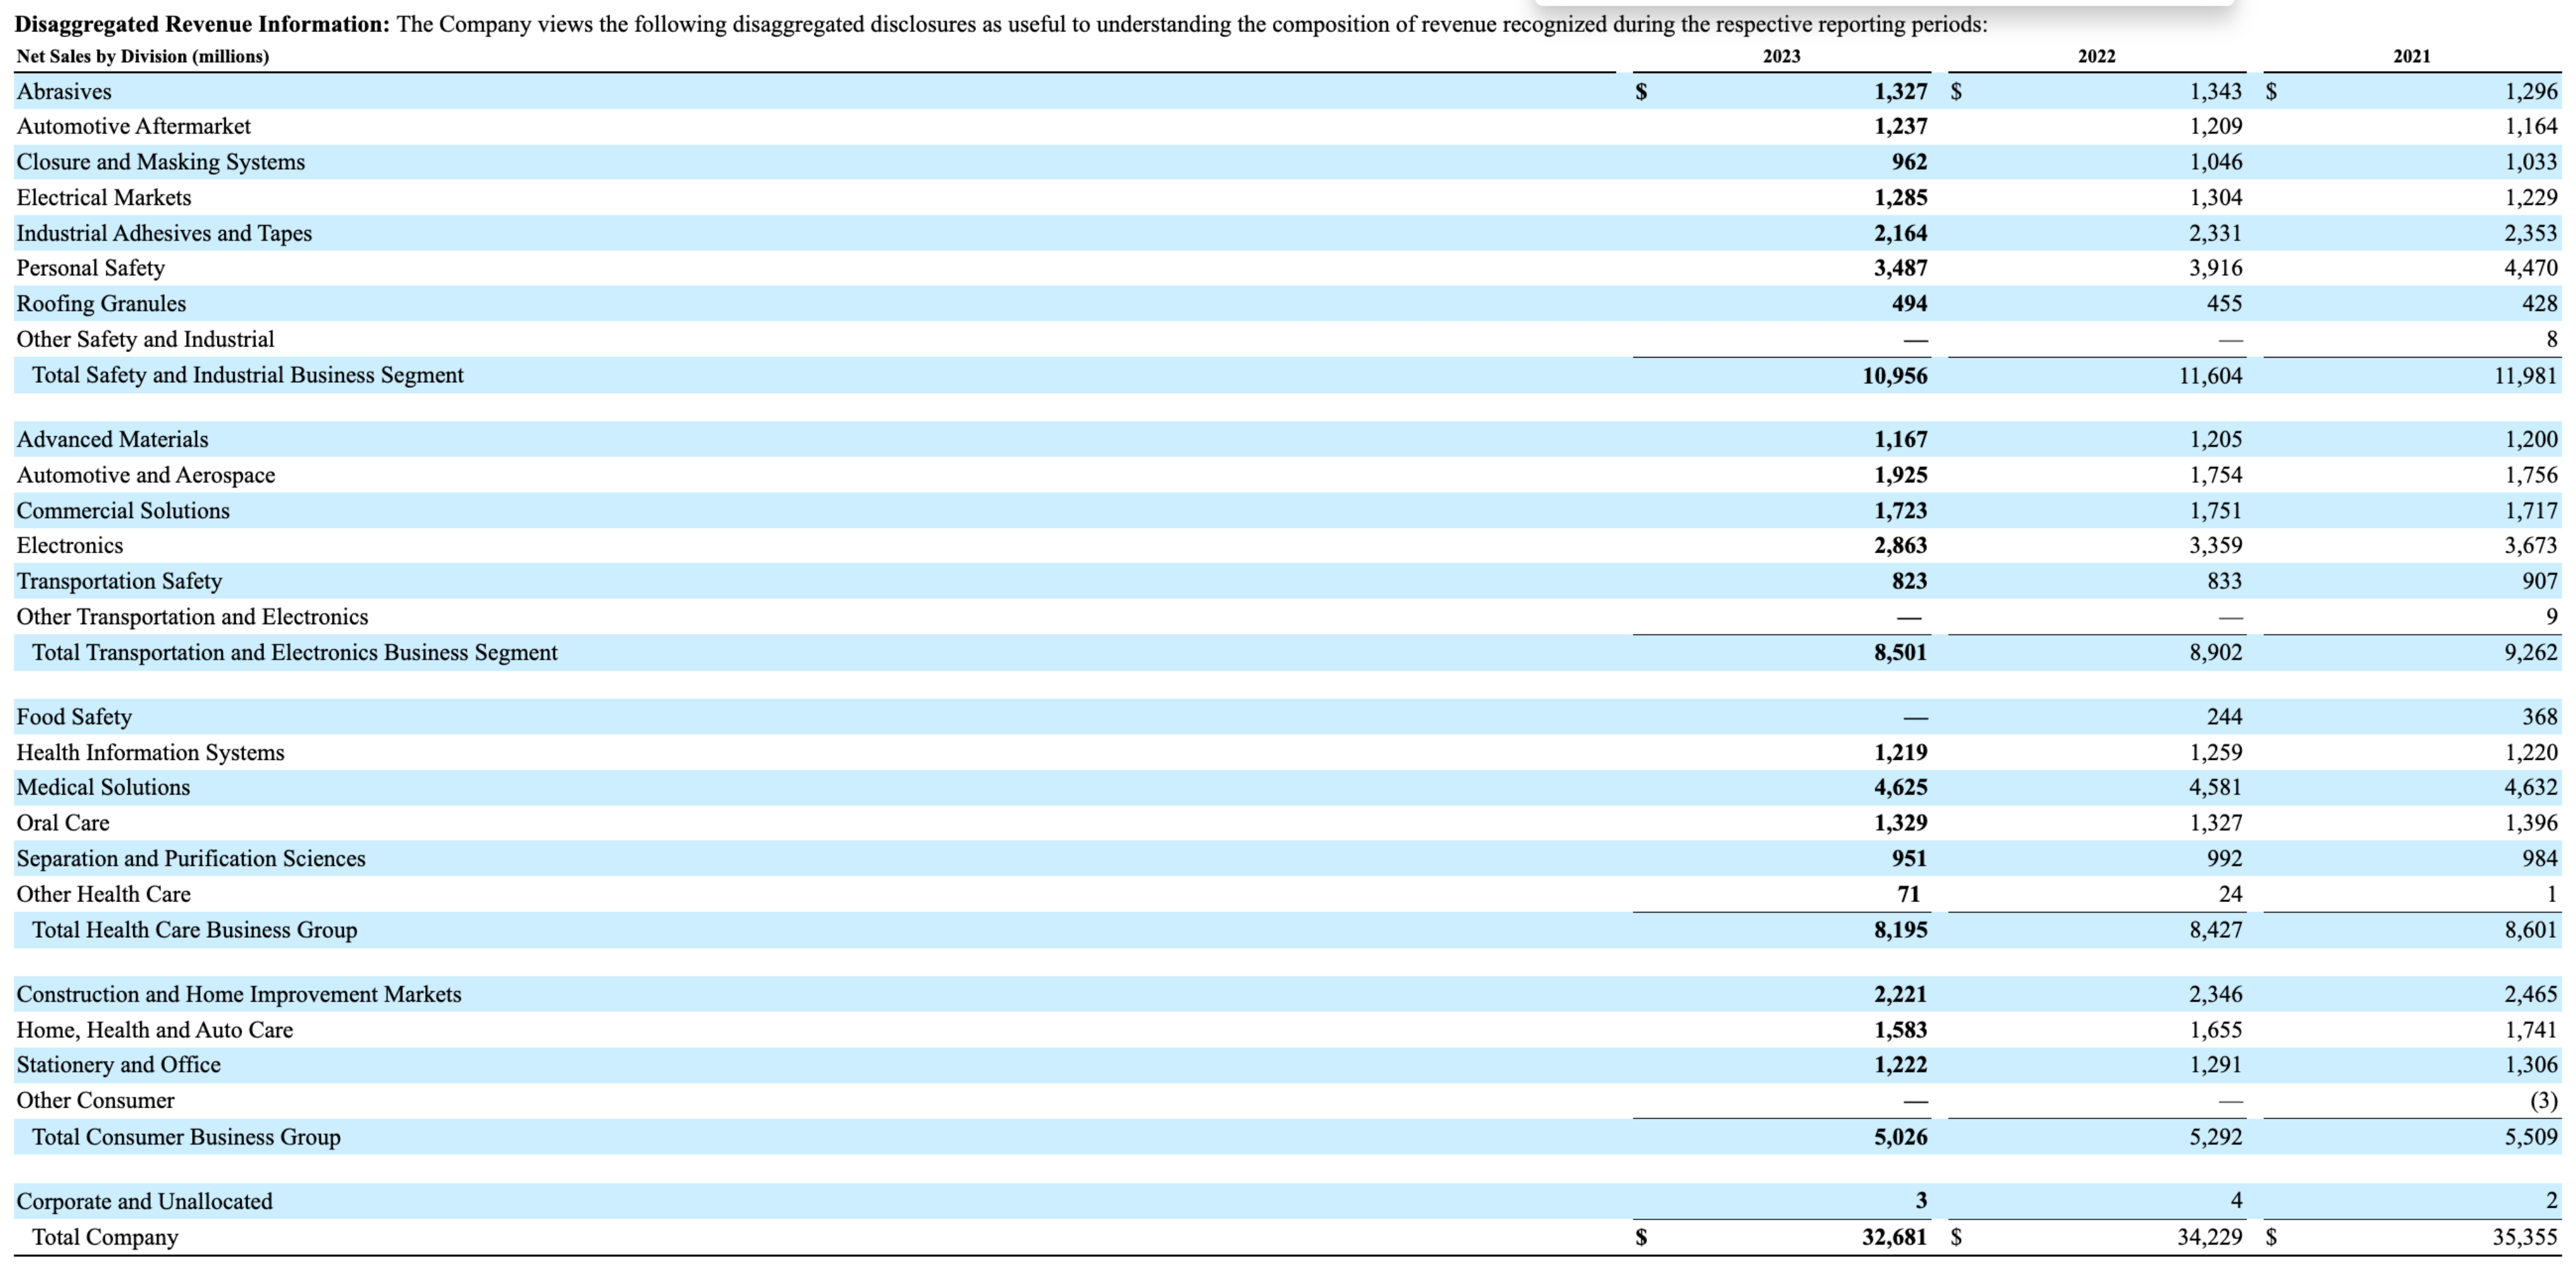Viewport: 2576px width, 1276px height.
Task: Select Total Company 2021 value 35,355
Action: coord(2525,1237)
